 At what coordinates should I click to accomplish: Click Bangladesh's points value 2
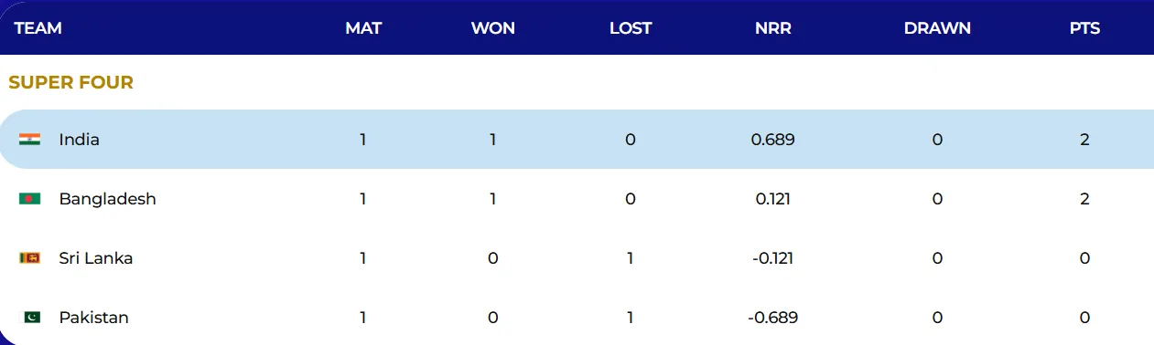1084,199
